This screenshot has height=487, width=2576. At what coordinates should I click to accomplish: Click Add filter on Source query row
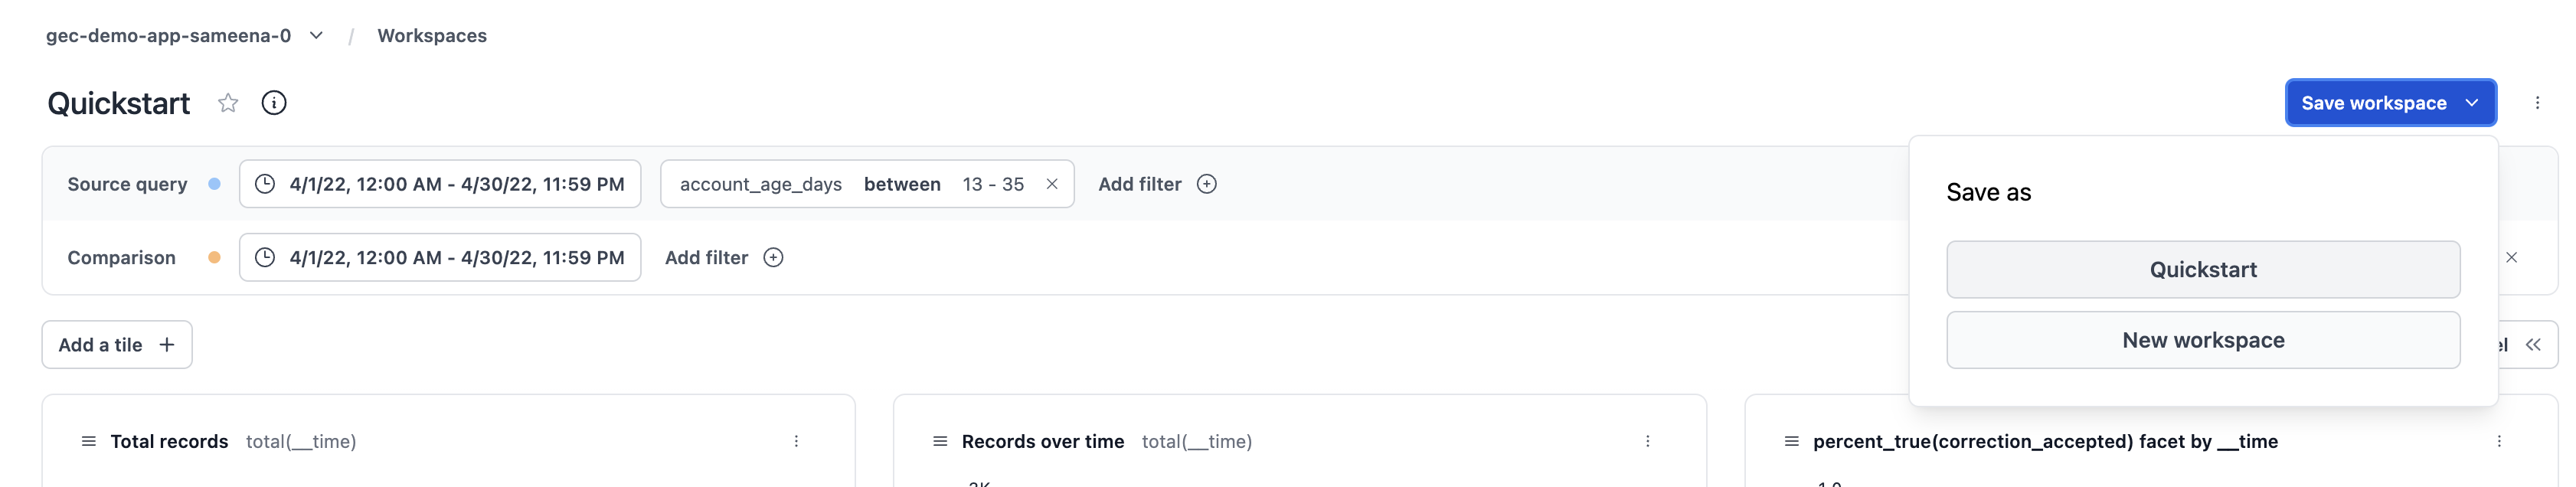click(x=1157, y=184)
